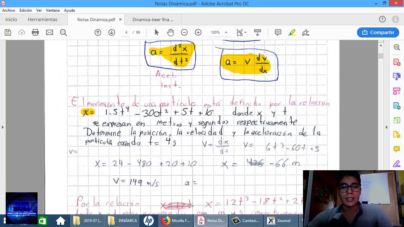The image size is (404, 227).
Task: Open the HP app in taskbar
Action: 148,221
